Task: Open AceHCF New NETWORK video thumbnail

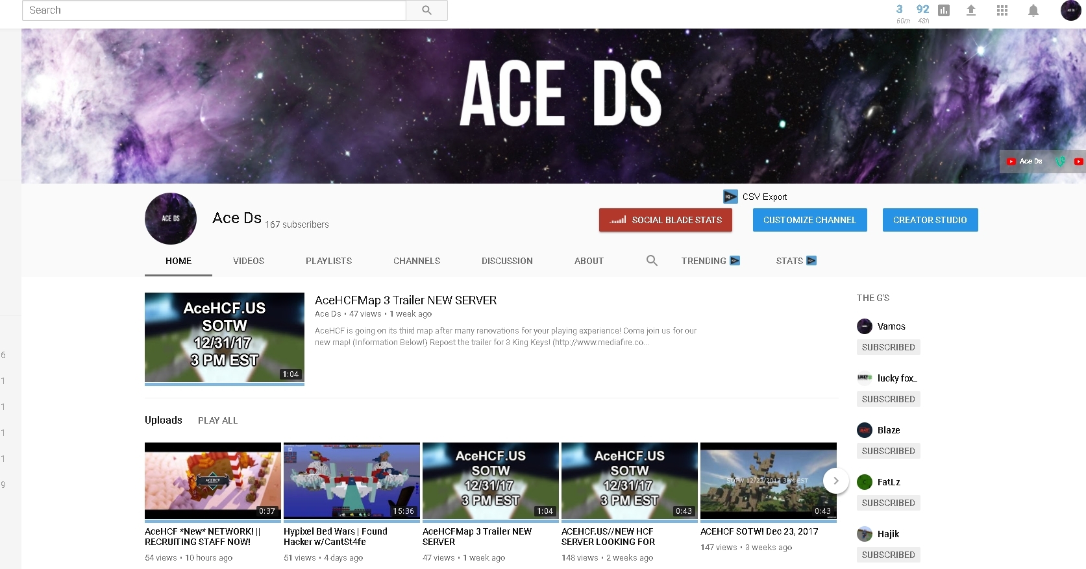Action: [213, 481]
